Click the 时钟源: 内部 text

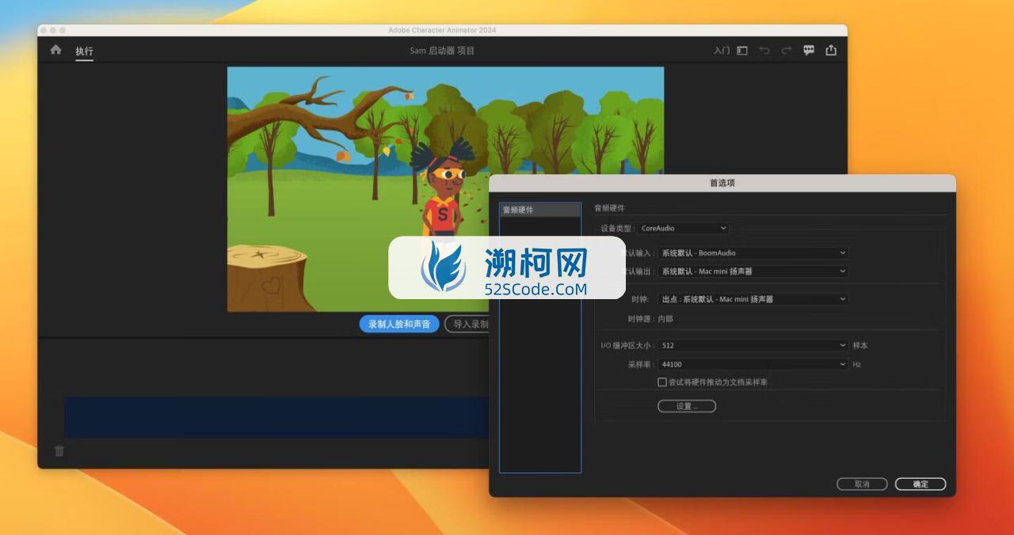pyautogui.click(x=650, y=319)
